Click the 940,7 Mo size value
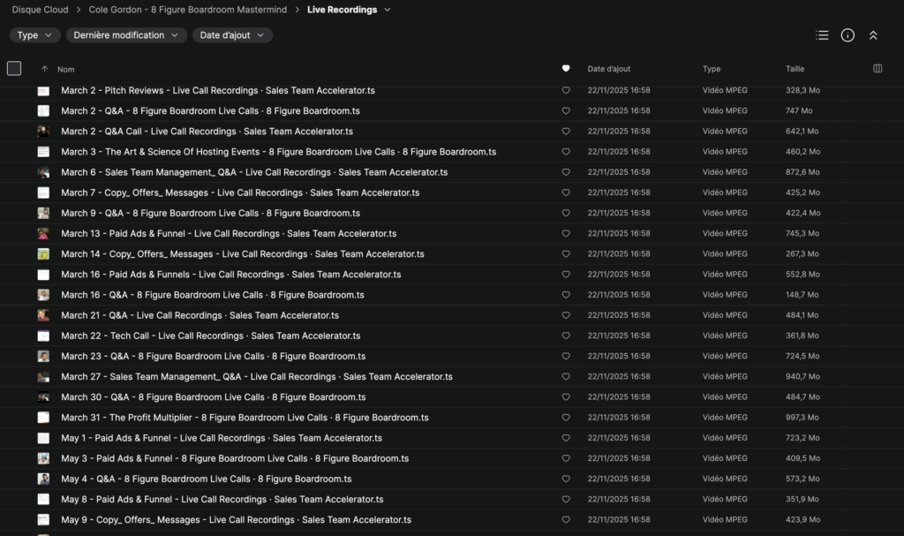Image resolution: width=904 pixels, height=536 pixels. pyautogui.click(x=802, y=376)
